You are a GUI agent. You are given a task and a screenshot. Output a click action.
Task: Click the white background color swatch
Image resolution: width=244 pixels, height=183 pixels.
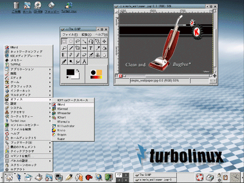[x=77, y=76]
